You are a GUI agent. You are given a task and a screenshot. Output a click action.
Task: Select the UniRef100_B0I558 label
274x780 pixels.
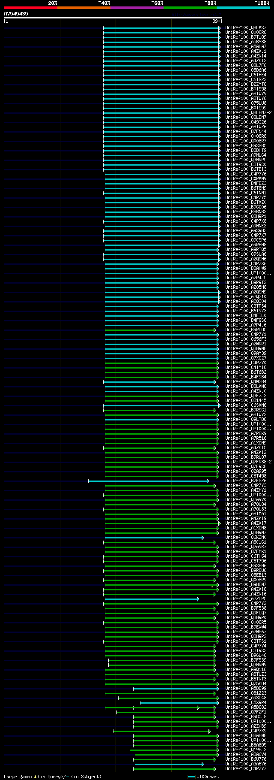[x=246, y=89]
